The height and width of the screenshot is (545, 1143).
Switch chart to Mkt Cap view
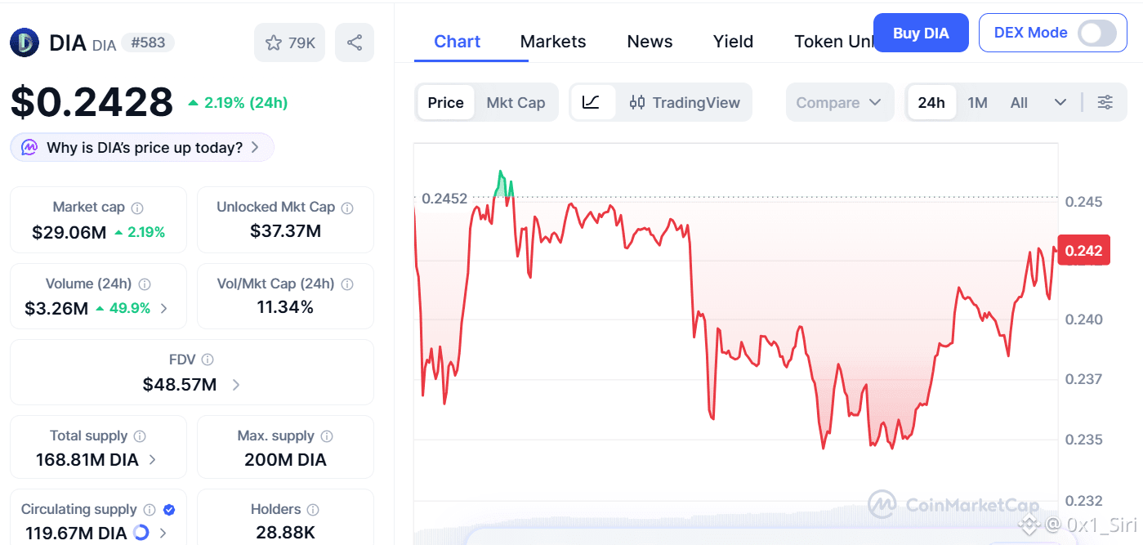(x=516, y=102)
